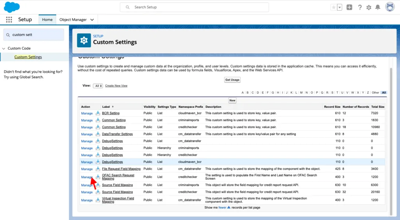Click the download icon for File Request Field Mapping
This screenshot has width=400, height=220.
click(98, 169)
